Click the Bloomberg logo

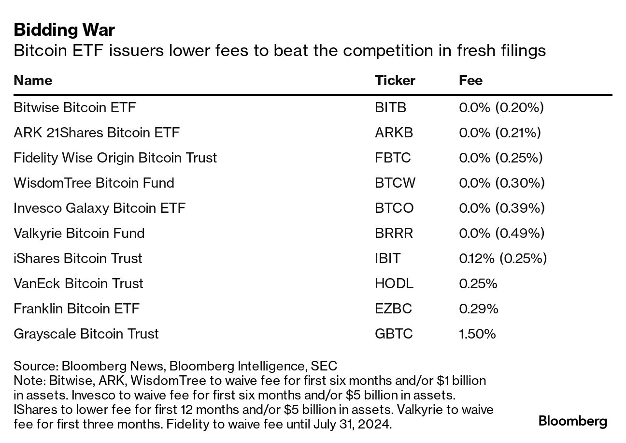(x=572, y=421)
